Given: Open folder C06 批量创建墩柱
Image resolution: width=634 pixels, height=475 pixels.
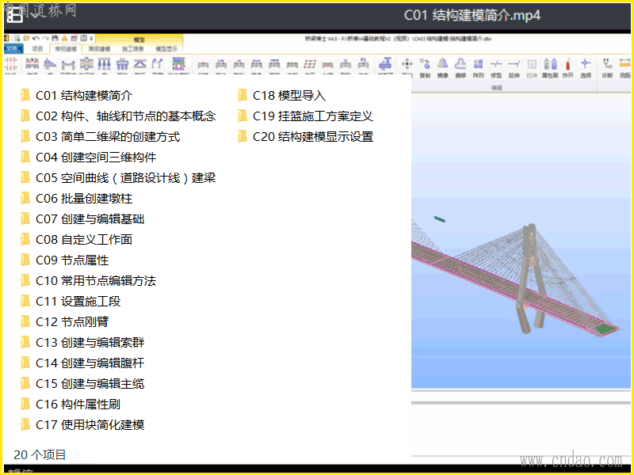Looking at the screenshot, I should (x=76, y=199).
